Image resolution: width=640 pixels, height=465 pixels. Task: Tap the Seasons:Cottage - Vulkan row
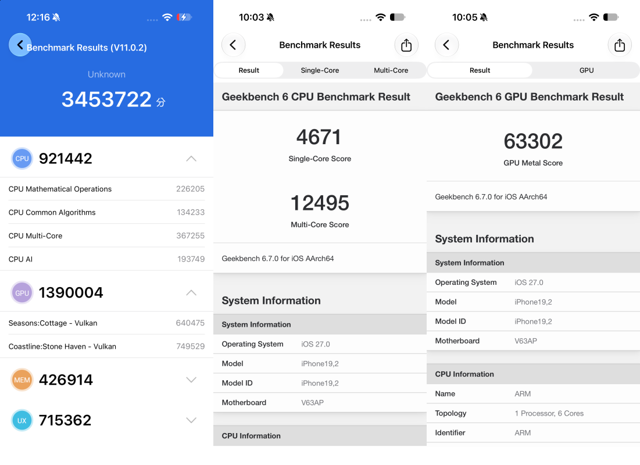(x=106, y=323)
